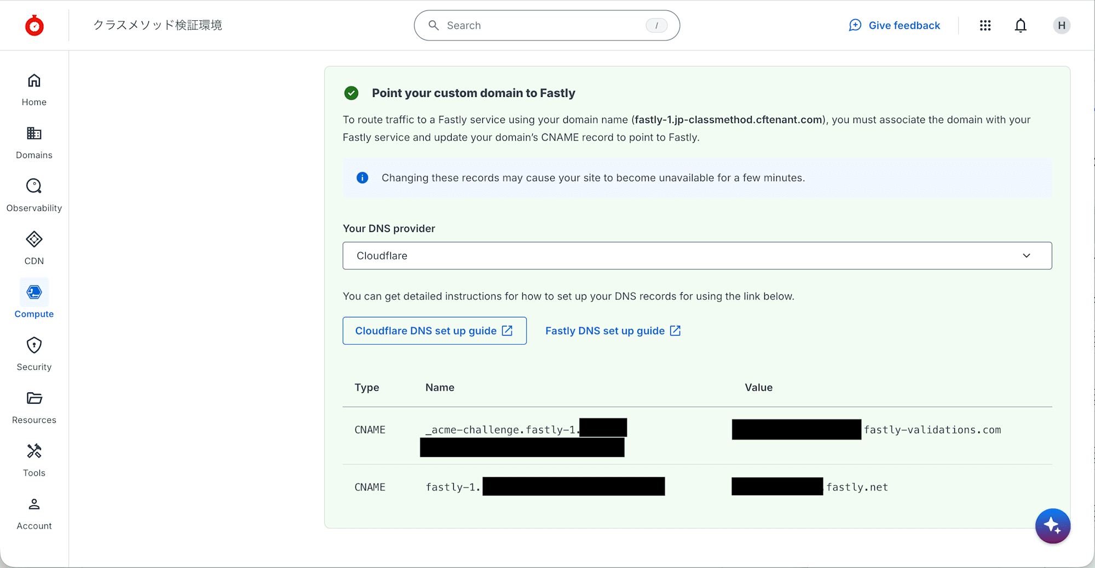Open the Resources section
Image resolution: width=1095 pixels, height=568 pixels.
point(34,407)
